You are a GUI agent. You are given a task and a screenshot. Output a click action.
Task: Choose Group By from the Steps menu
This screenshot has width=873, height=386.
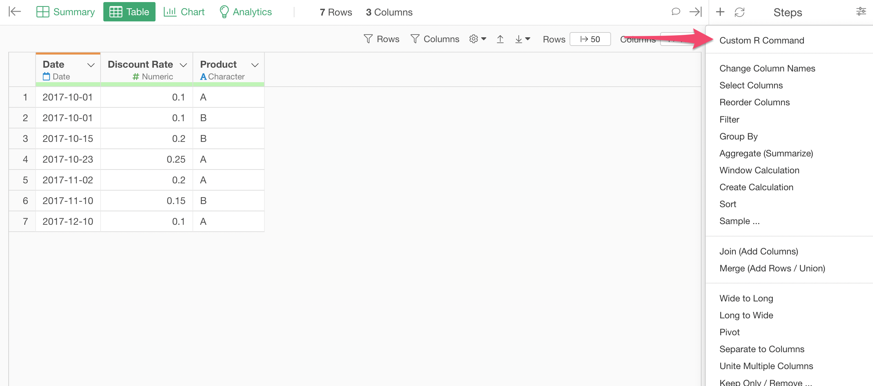pos(738,136)
